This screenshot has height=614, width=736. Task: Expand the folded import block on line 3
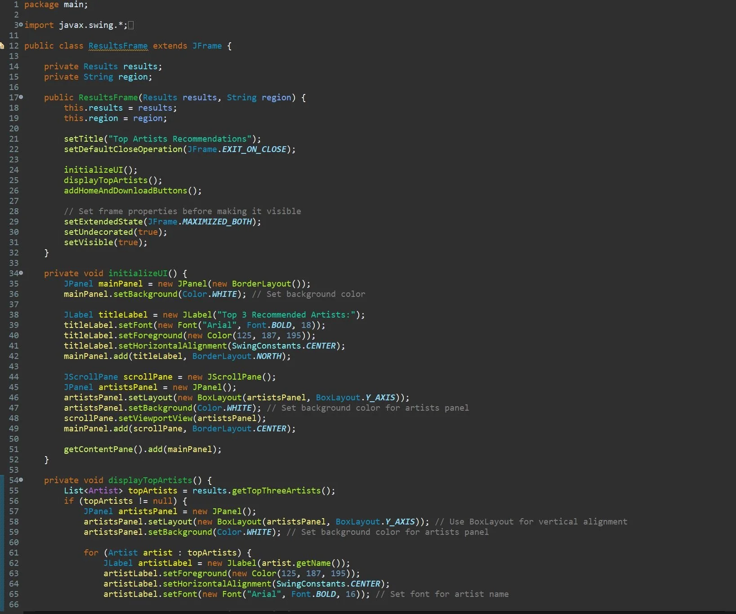coord(21,25)
